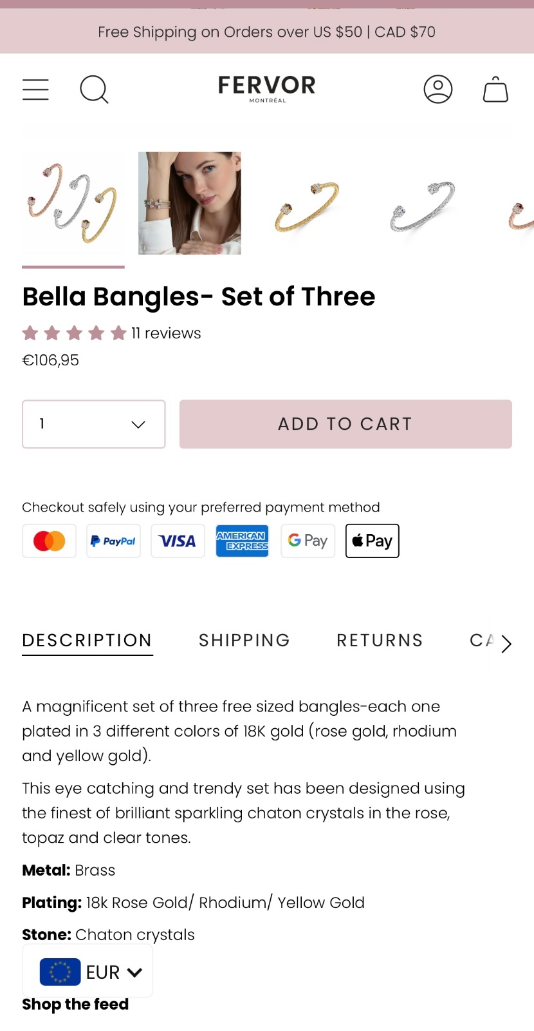The height and width of the screenshot is (1031, 534).
Task: Expand the EUR currency selector
Action: click(88, 972)
